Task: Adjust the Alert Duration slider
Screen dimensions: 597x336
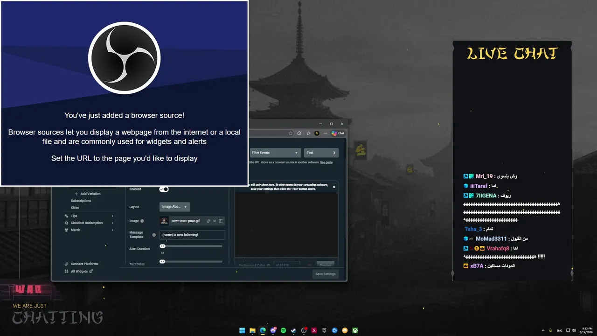Action: [191, 246]
